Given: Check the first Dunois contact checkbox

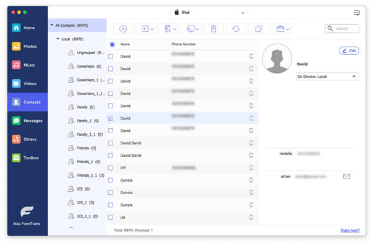Looking at the screenshot, I should pyautogui.click(x=111, y=180).
